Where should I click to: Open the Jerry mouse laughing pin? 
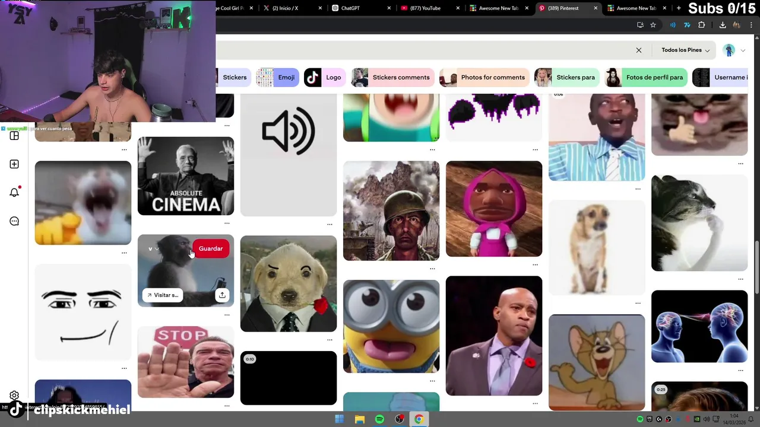pos(597,362)
